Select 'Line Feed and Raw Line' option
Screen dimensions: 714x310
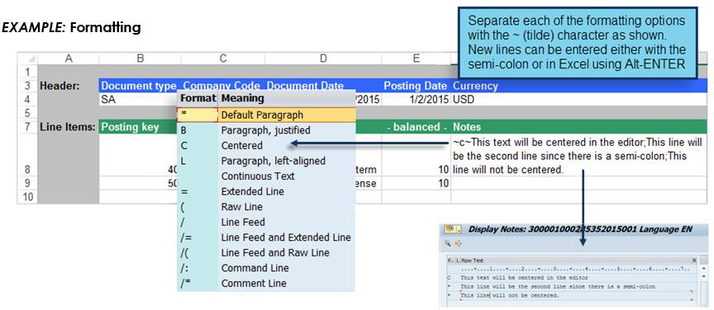coord(266,253)
